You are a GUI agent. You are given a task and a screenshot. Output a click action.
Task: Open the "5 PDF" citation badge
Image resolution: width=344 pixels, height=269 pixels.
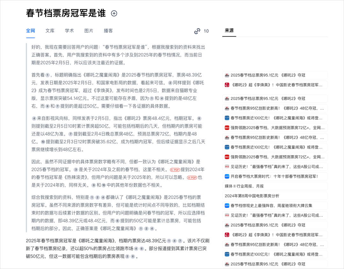click(x=175, y=170)
